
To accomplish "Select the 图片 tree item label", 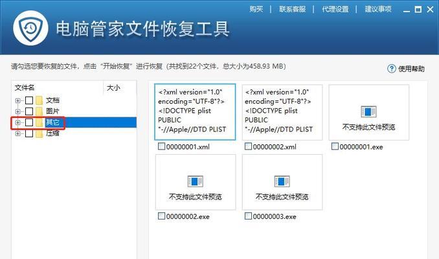I will tap(52, 111).
